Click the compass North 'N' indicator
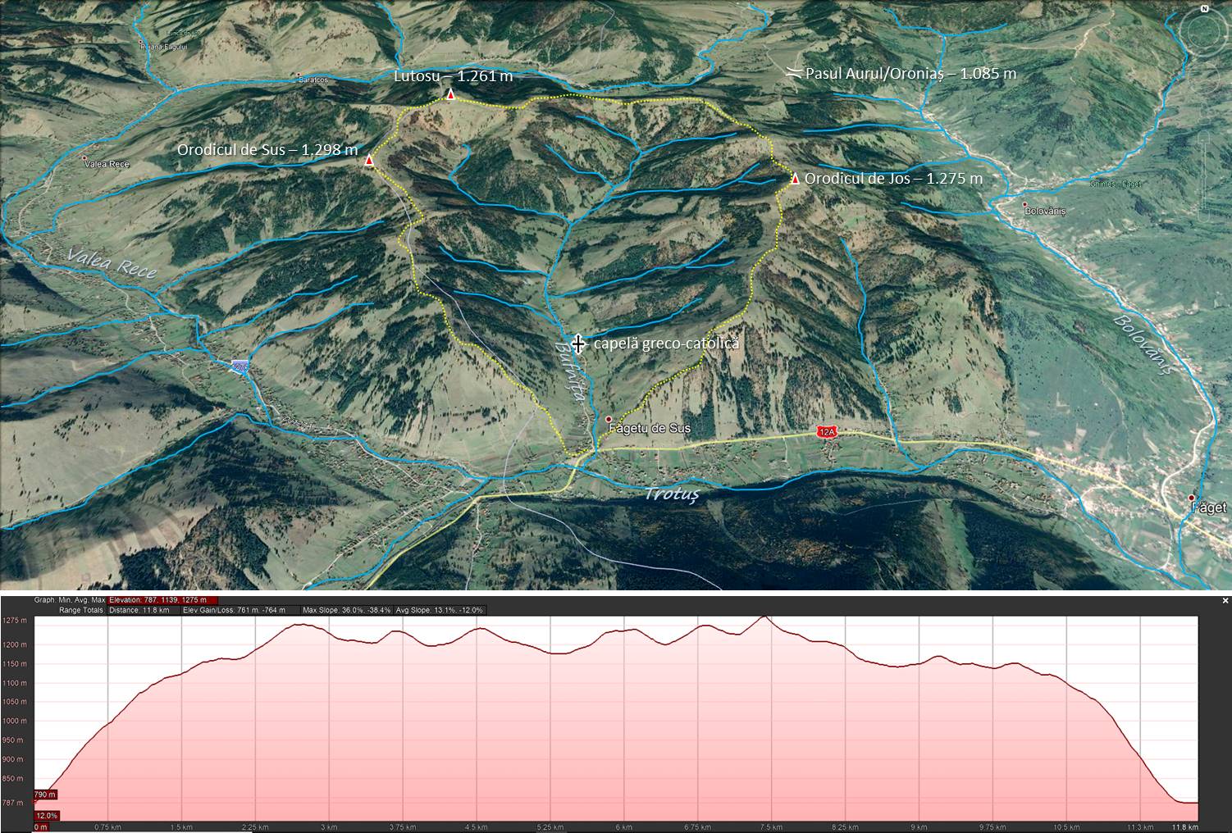Screen dimensions: 1232x833 (1207, 7)
